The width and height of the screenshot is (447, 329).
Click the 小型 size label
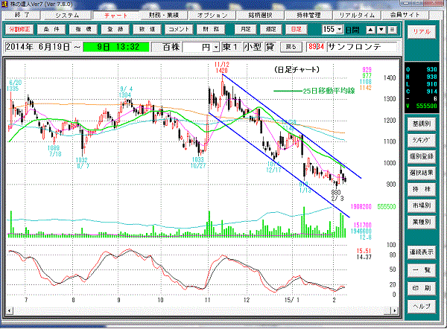point(253,47)
